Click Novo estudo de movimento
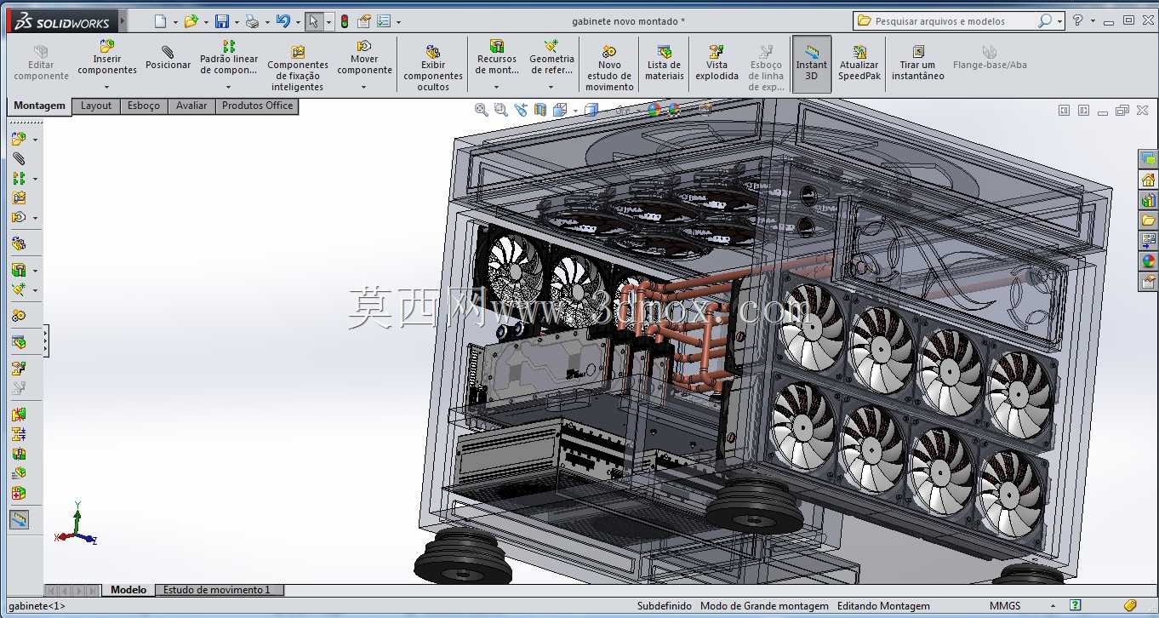This screenshot has height=618, width=1159. coord(609,68)
